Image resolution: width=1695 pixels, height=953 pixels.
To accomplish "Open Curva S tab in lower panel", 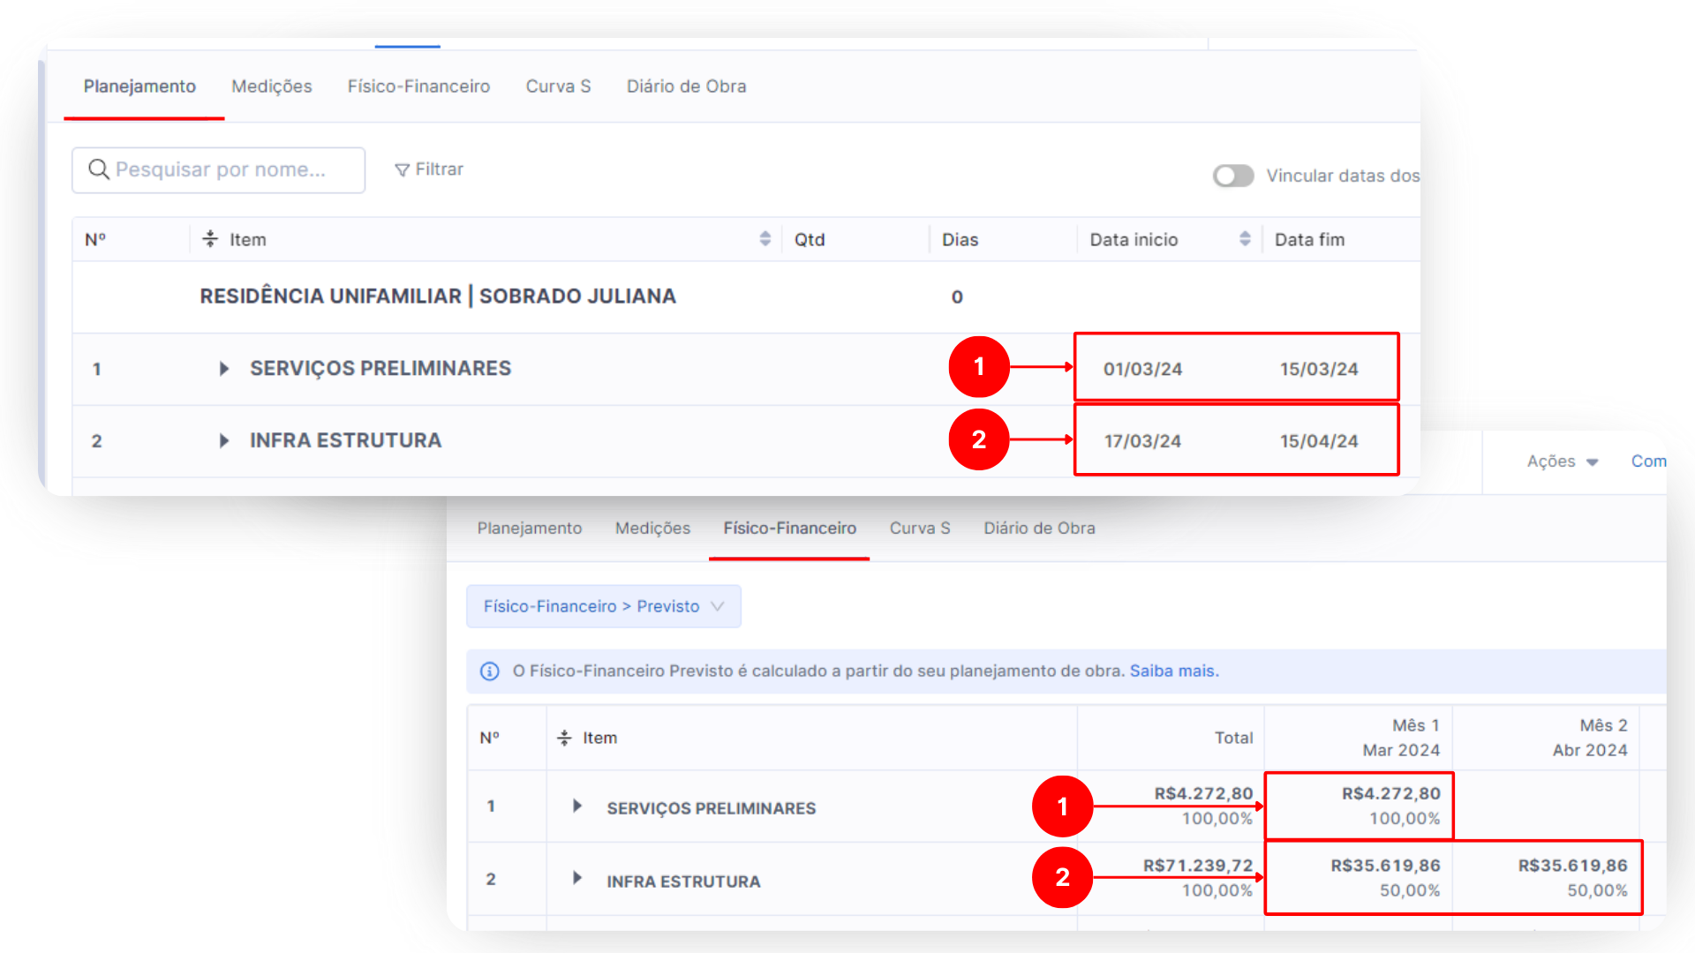I will [919, 528].
